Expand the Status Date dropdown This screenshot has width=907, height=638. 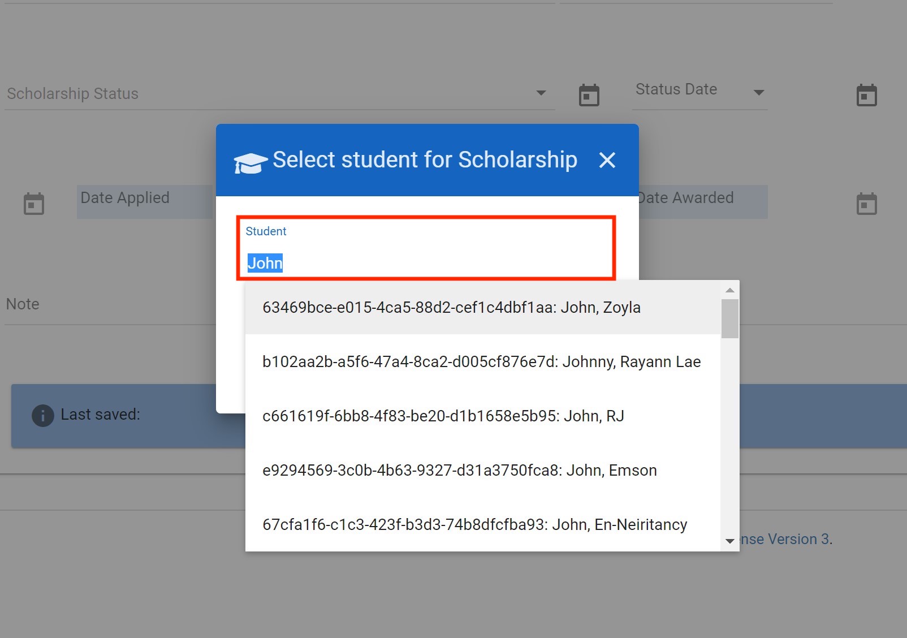(x=759, y=92)
